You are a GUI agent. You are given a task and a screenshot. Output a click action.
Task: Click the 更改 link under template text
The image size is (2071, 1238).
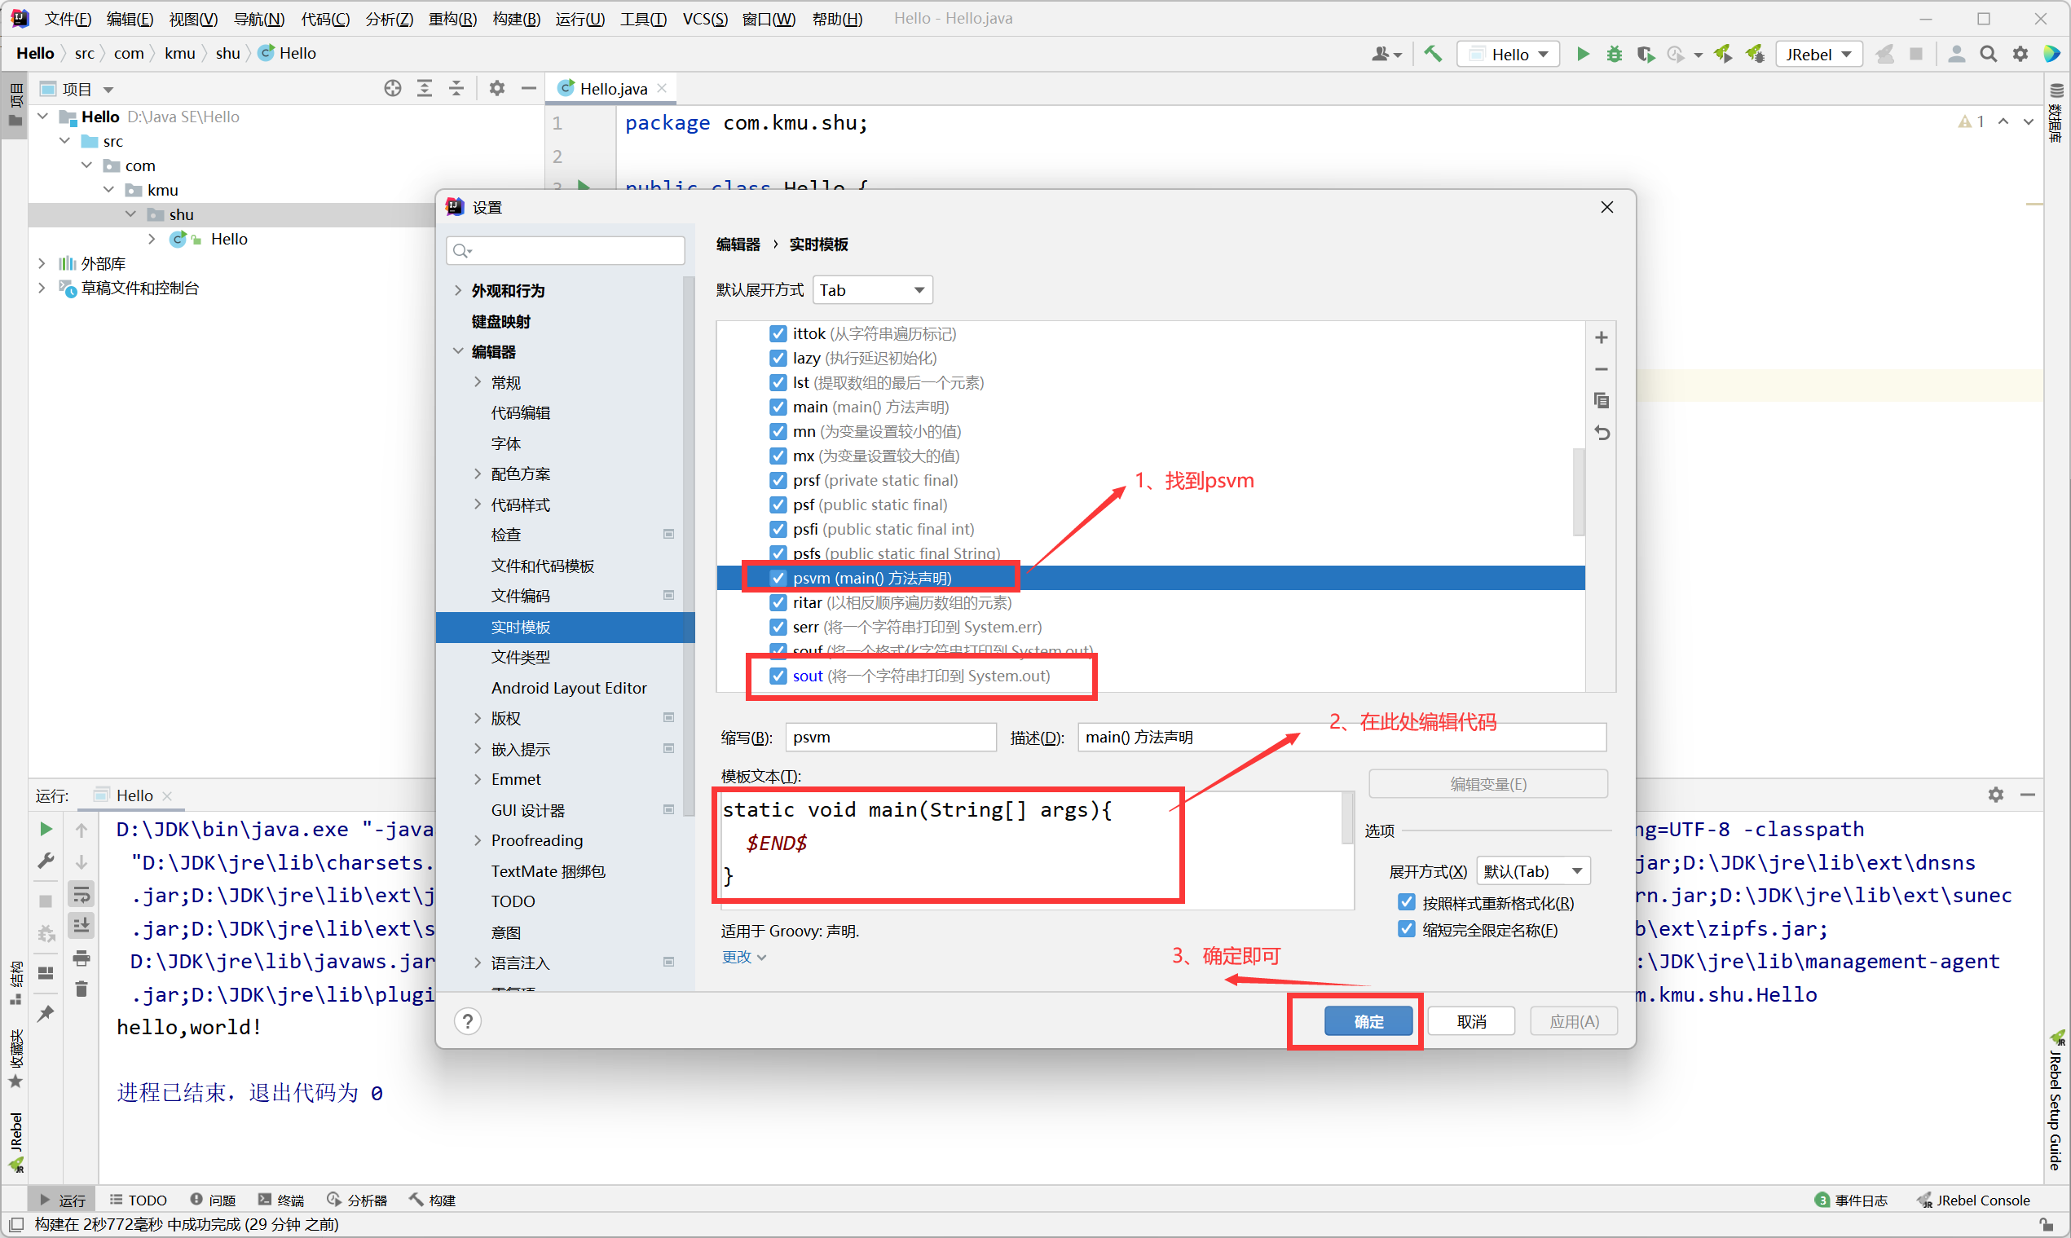(737, 957)
